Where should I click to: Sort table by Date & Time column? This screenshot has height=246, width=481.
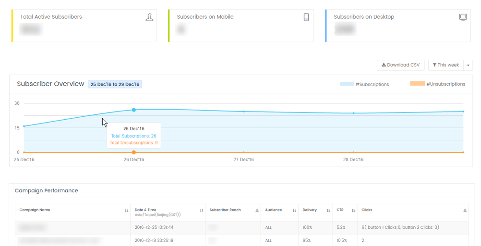[x=201, y=210]
